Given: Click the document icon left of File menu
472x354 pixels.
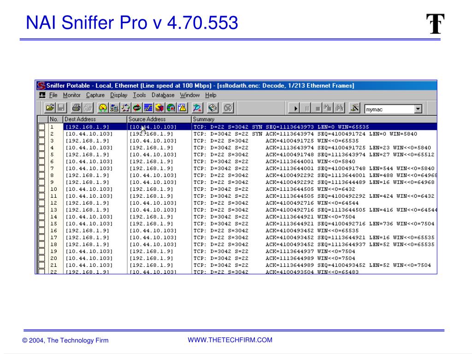Looking at the screenshot, I should [42, 95].
